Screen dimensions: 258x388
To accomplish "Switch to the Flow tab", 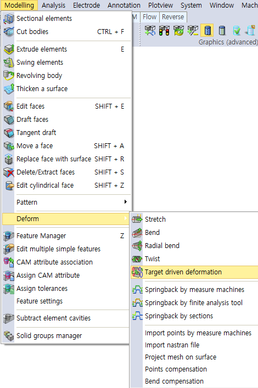I will point(149,17).
